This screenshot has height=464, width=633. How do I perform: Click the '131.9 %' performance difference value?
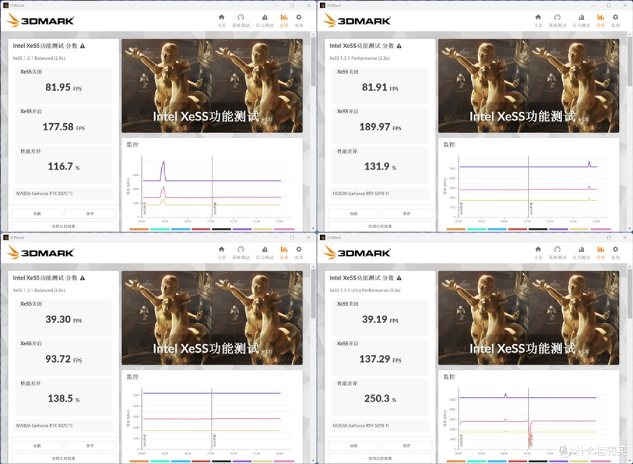(x=380, y=167)
